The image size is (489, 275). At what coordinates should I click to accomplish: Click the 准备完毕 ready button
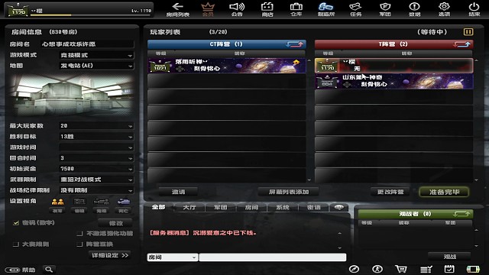click(444, 192)
